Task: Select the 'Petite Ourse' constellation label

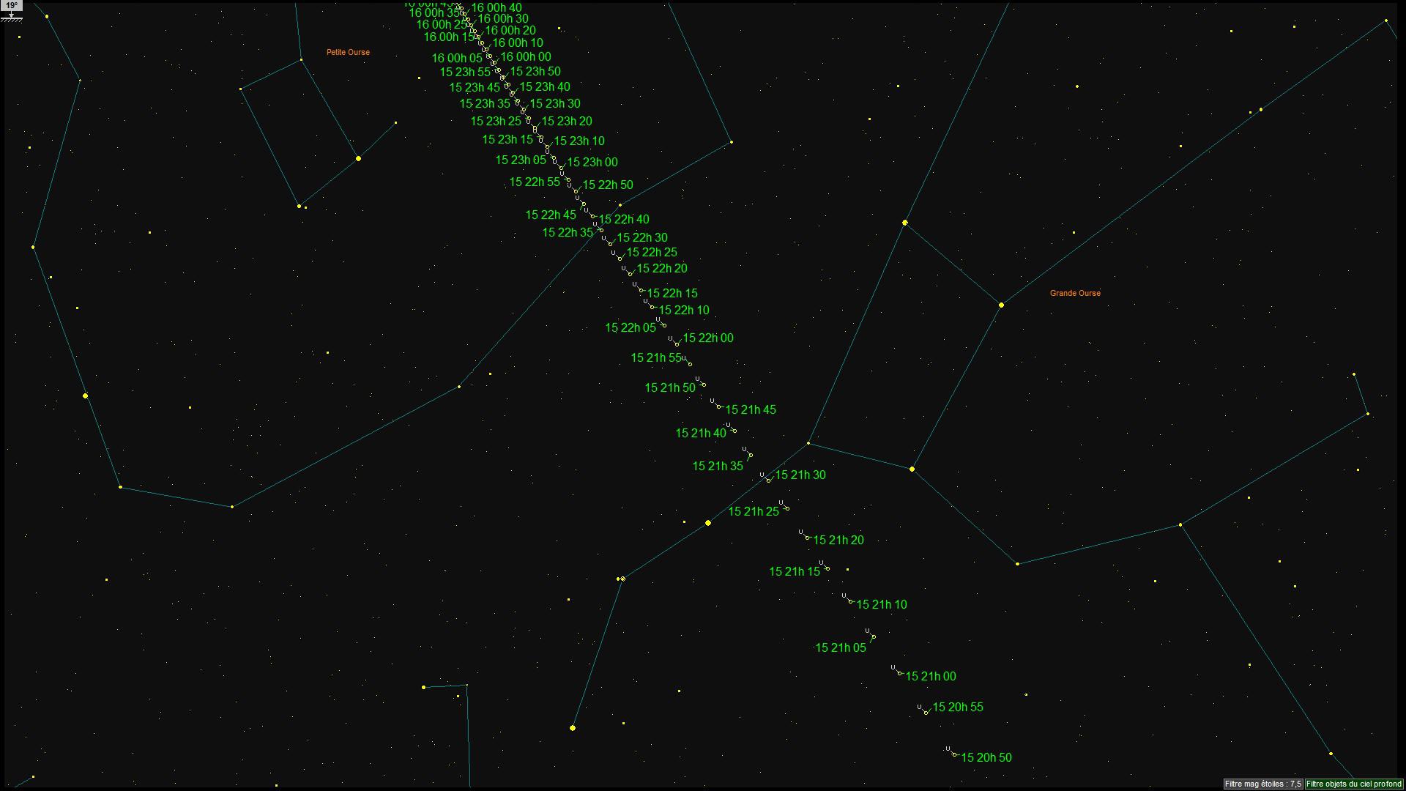Action: (348, 52)
